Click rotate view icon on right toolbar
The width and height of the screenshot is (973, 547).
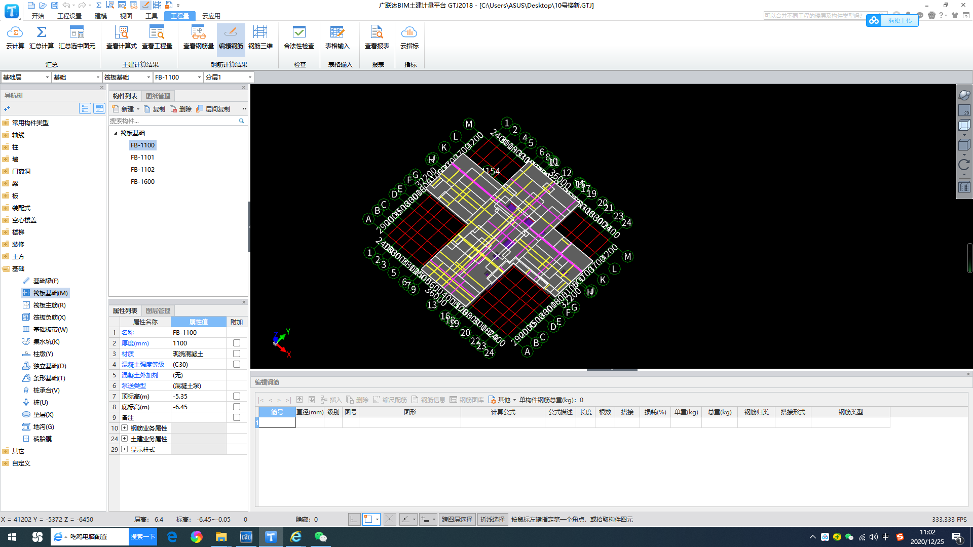964,165
